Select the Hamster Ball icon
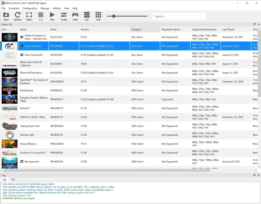Image resolution: width=261 pixels, height=204 pixels. 9,135
